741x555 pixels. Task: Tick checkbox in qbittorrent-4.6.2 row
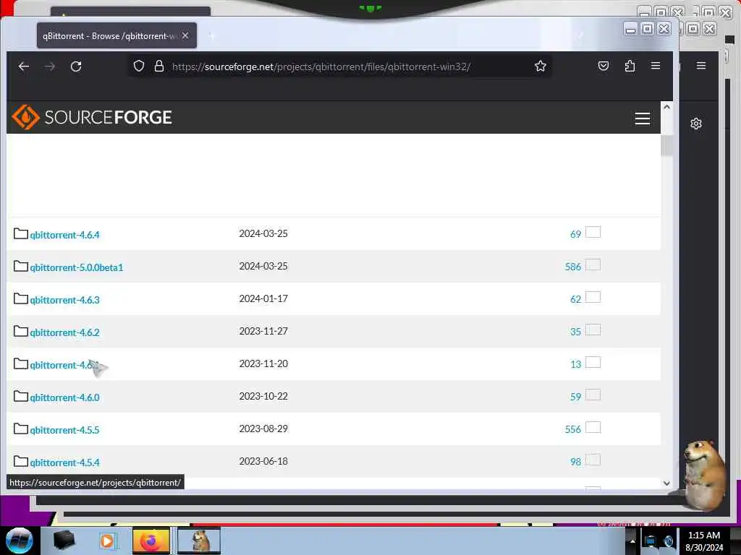coord(593,330)
